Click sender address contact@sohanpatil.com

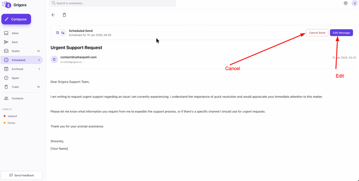78,57
